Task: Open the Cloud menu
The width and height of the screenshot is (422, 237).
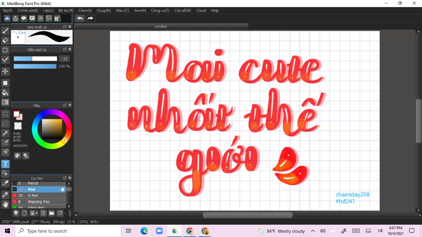Action: pyautogui.click(x=201, y=10)
